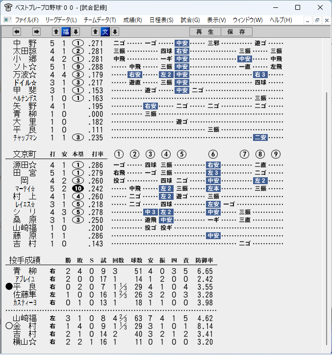Click the left arrow navigation button
Image resolution: width=332 pixels, height=355 pixels.
click(x=17, y=32)
